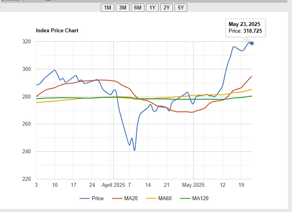Click the red MA20 legend line swatch
Image resolution: width=292 pixels, height=212 pixels.
click(117, 199)
